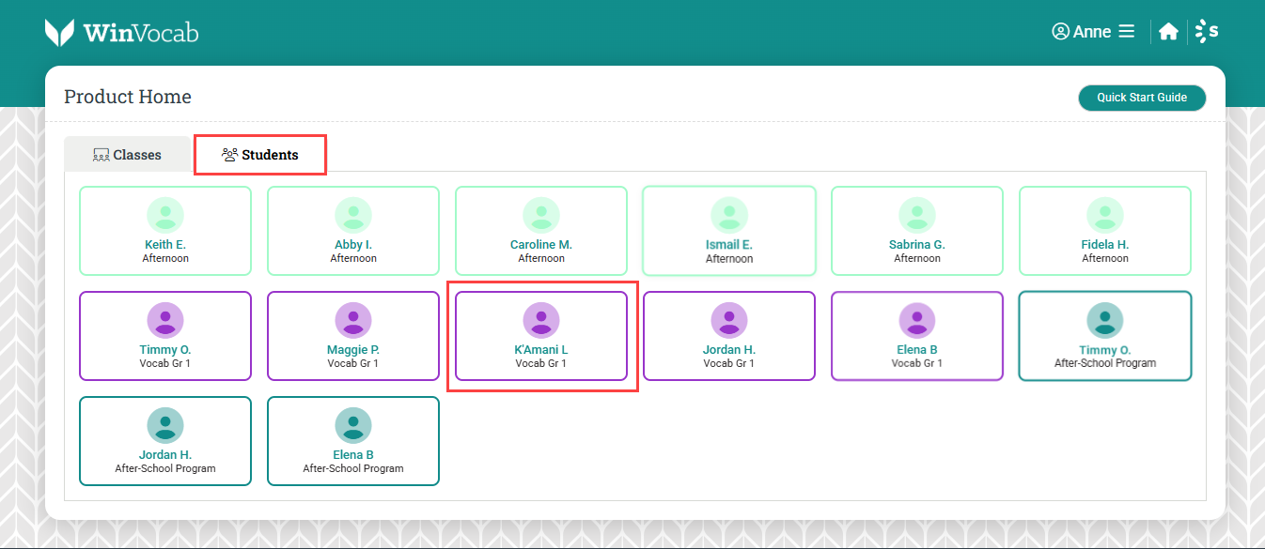
Task: Select Keith E.'s green avatar icon
Action: click(165, 215)
